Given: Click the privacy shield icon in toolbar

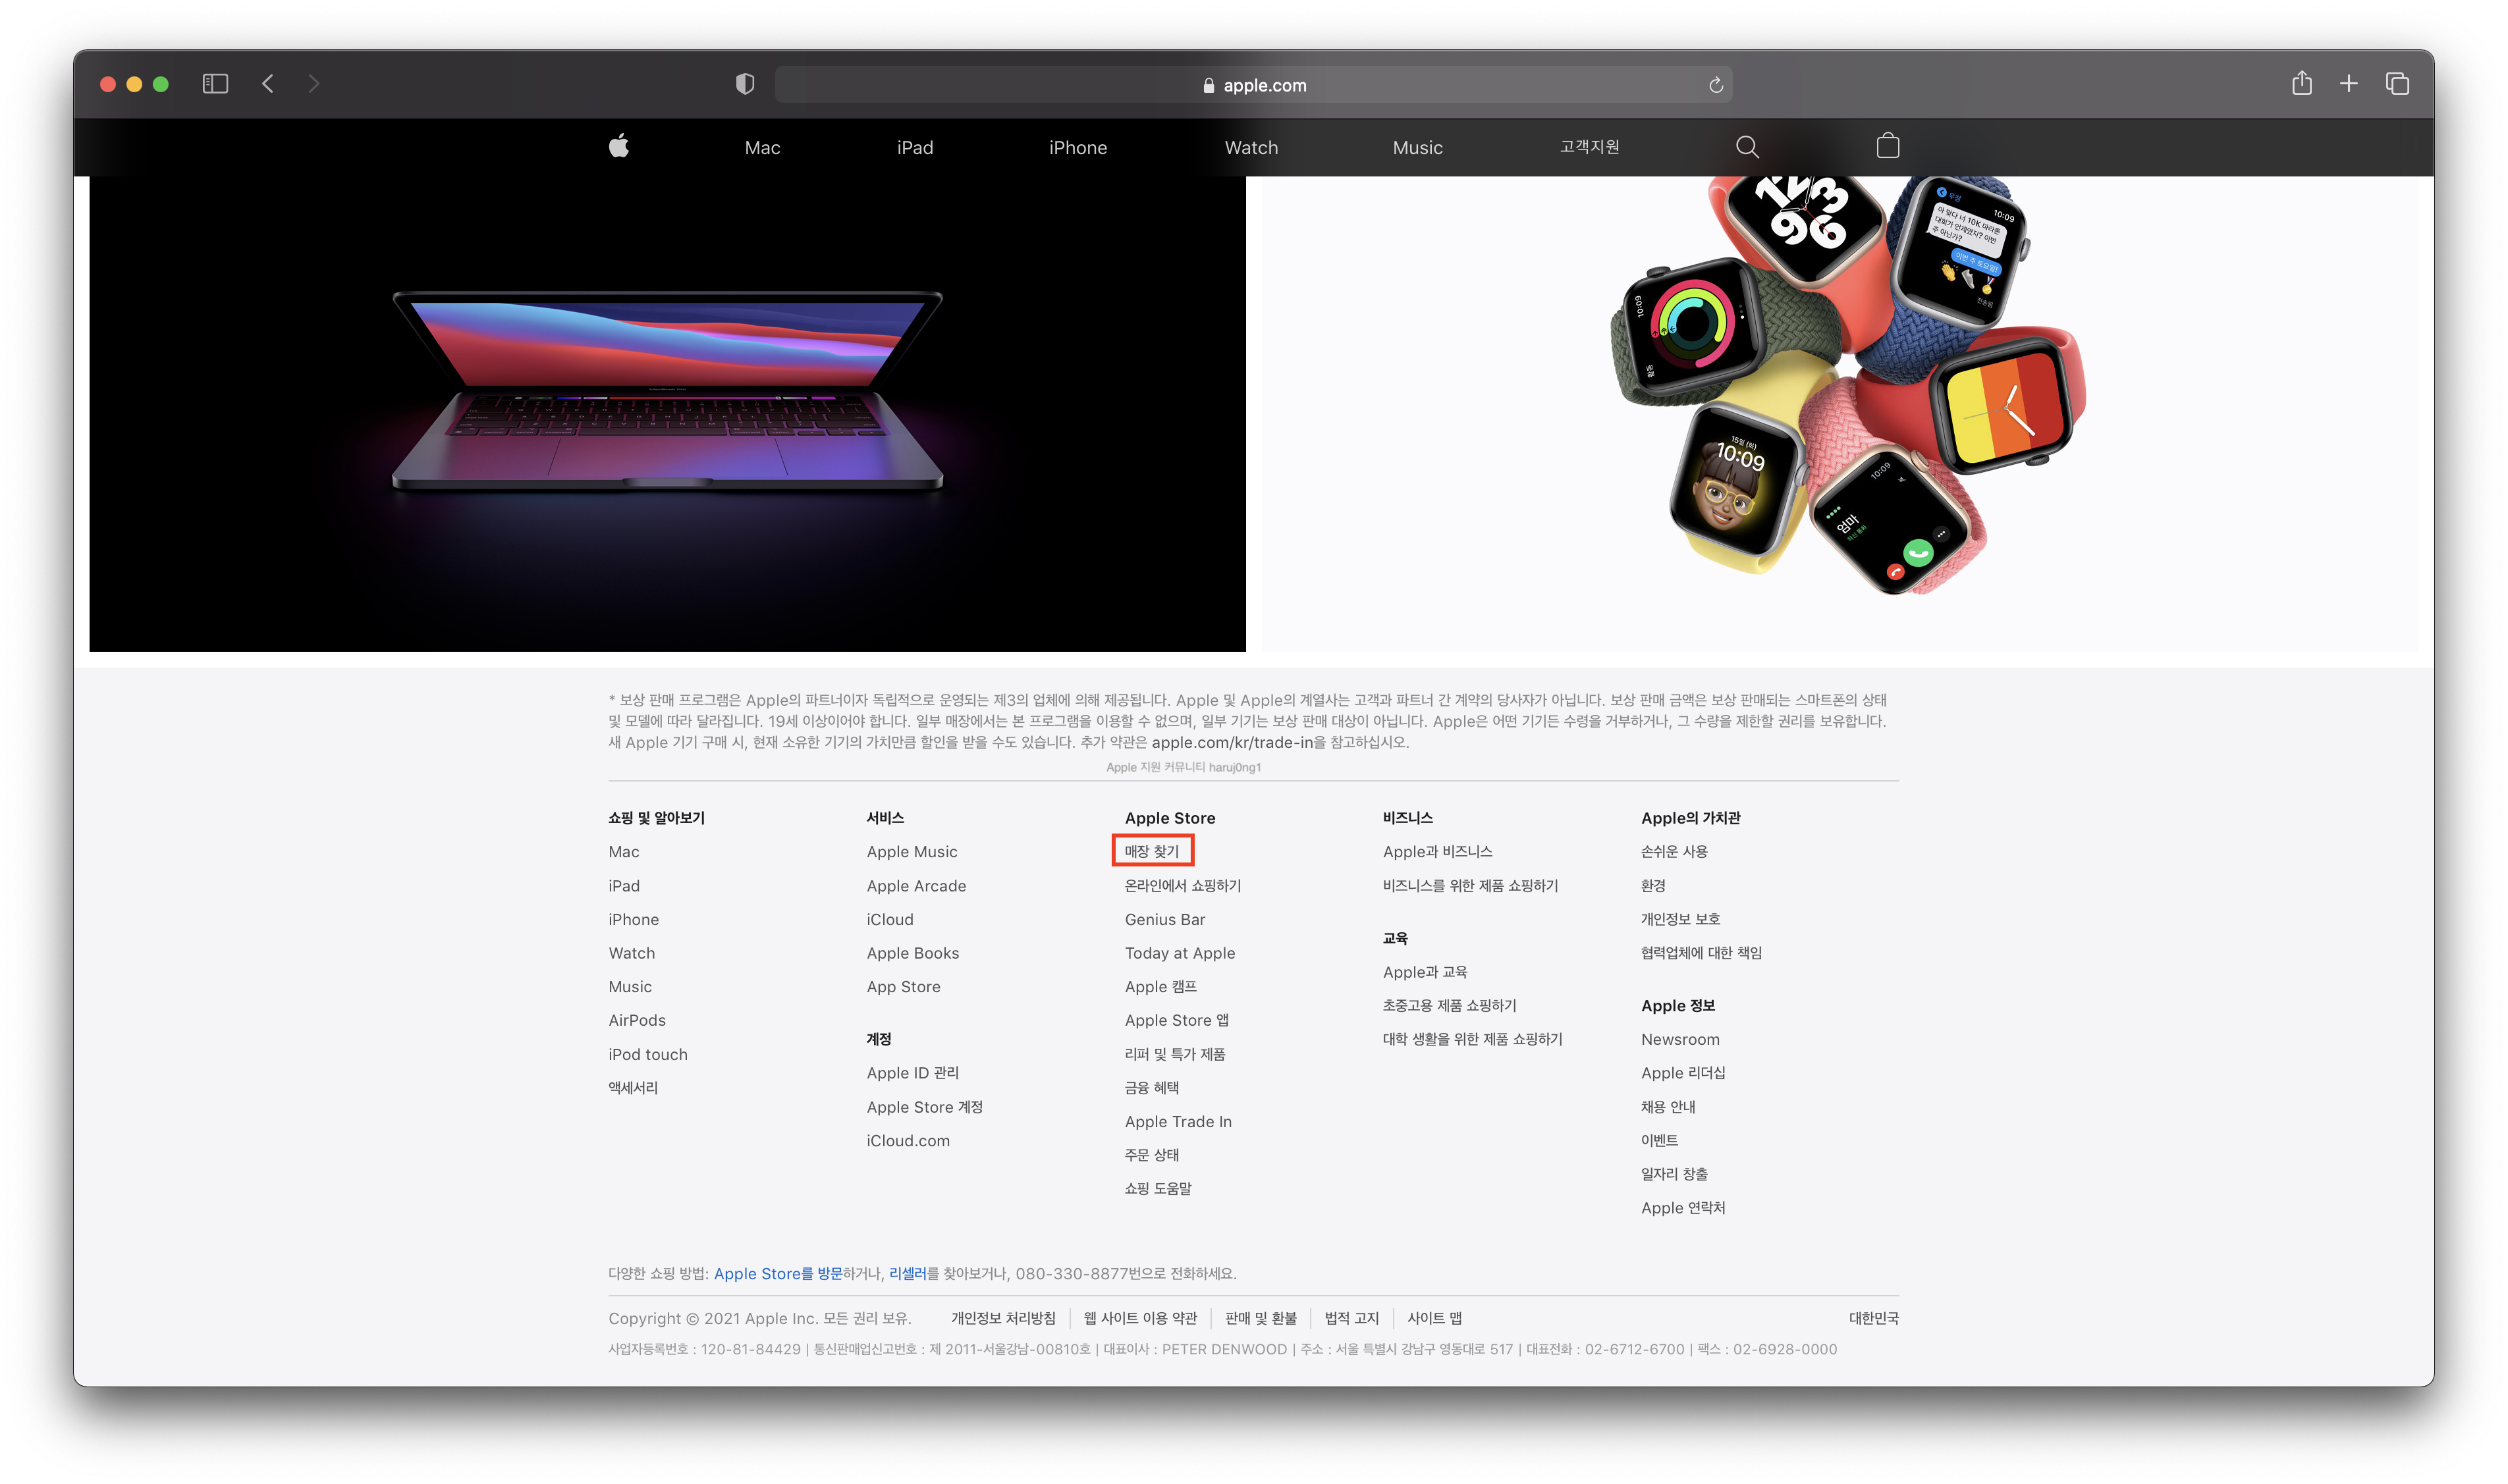Looking at the screenshot, I should coord(744,84).
